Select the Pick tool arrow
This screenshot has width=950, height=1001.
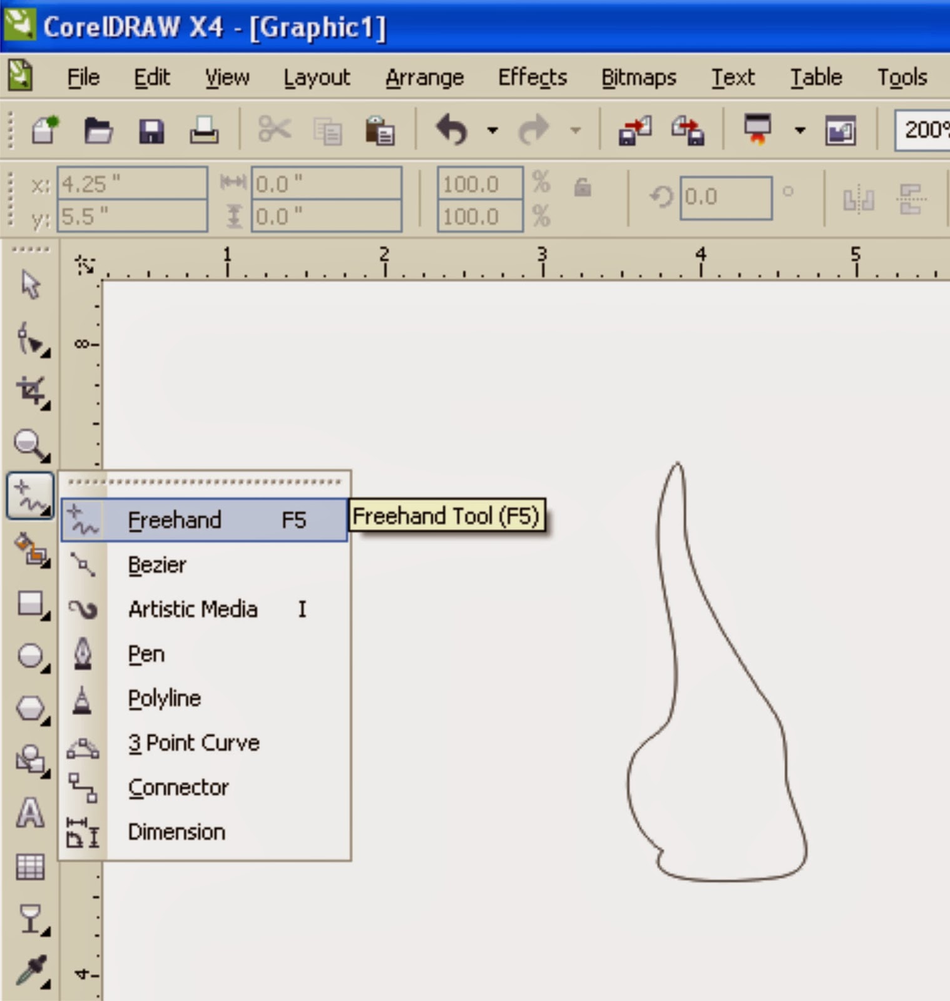point(29,285)
